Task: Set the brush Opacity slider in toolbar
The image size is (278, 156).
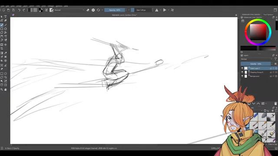Action: click(x=115, y=10)
